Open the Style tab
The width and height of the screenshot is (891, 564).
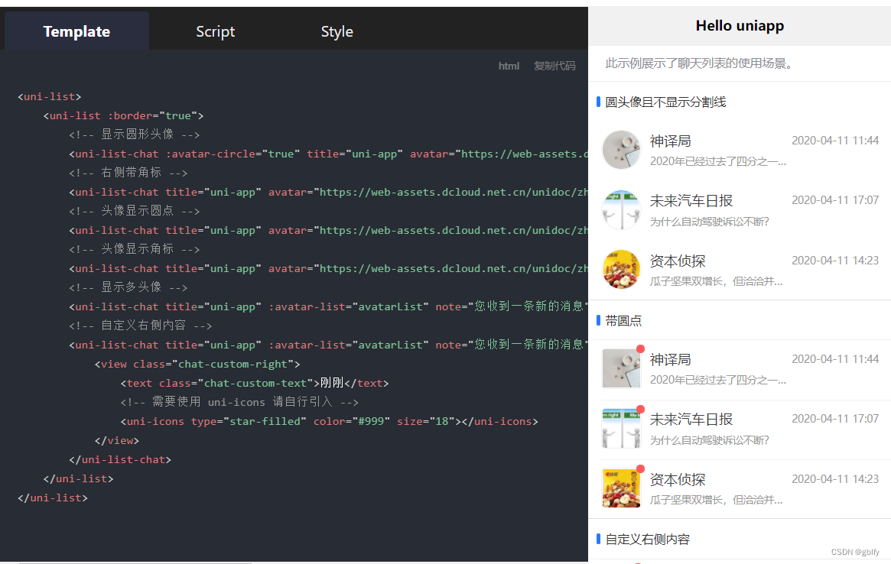pyautogui.click(x=337, y=31)
